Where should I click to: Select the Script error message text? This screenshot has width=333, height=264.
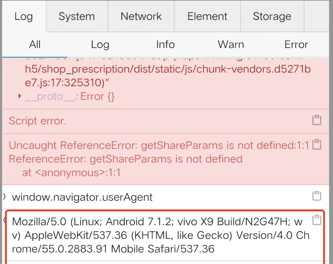[x=38, y=121]
